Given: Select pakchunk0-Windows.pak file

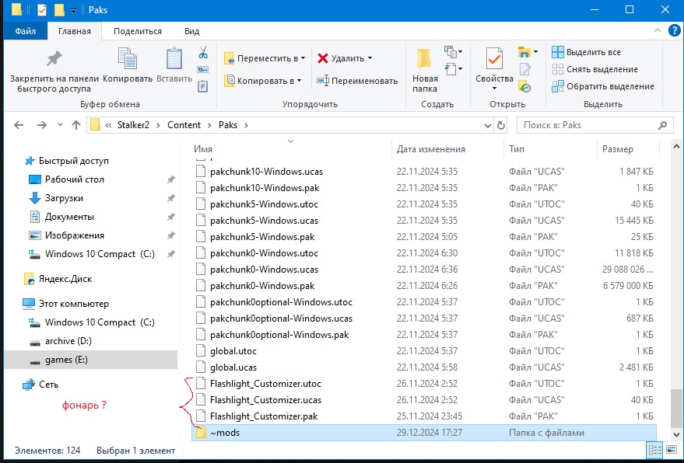Looking at the screenshot, I should (x=423, y=286).
